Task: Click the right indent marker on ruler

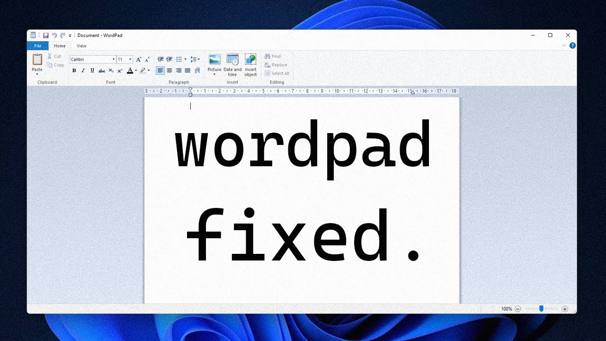Action: [412, 93]
